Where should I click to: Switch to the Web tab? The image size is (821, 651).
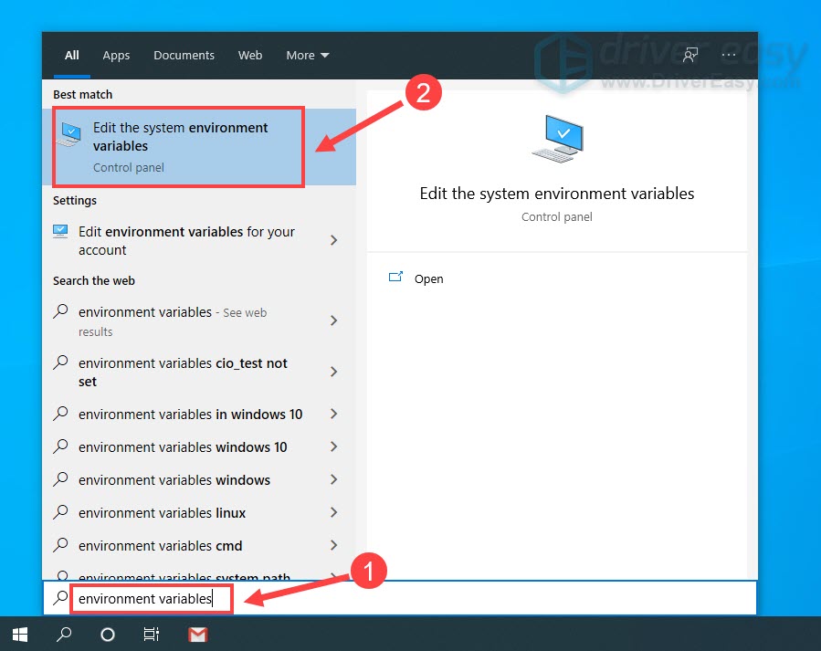pos(250,55)
